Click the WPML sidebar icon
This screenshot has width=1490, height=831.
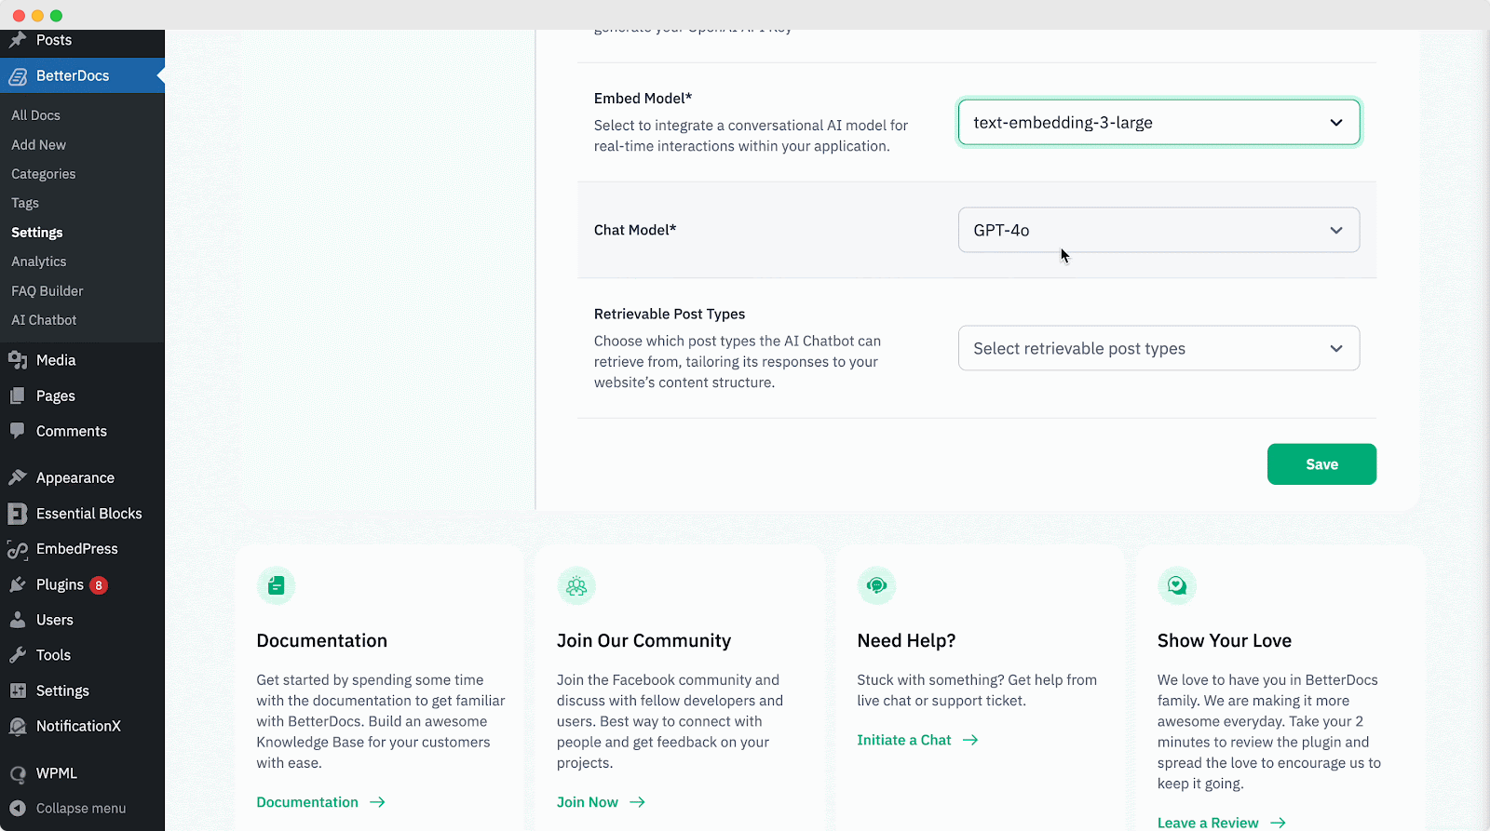coord(18,773)
